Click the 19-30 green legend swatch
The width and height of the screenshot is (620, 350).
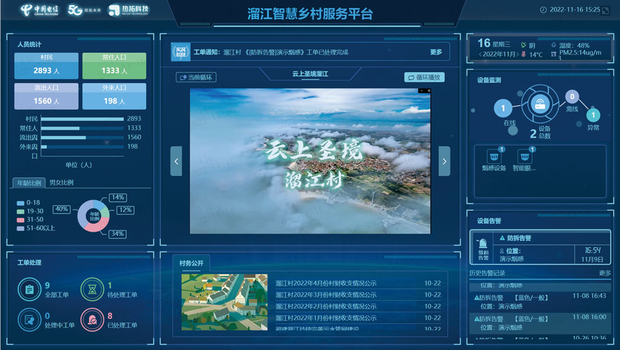tap(20, 211)
